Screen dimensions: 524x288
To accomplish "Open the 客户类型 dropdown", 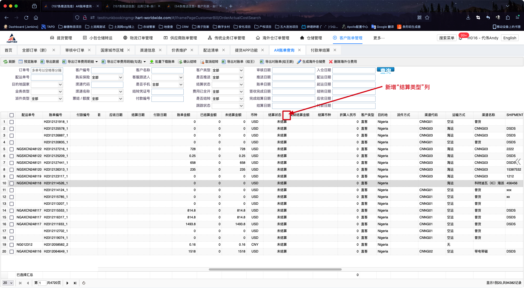I will tap(228, 70).
